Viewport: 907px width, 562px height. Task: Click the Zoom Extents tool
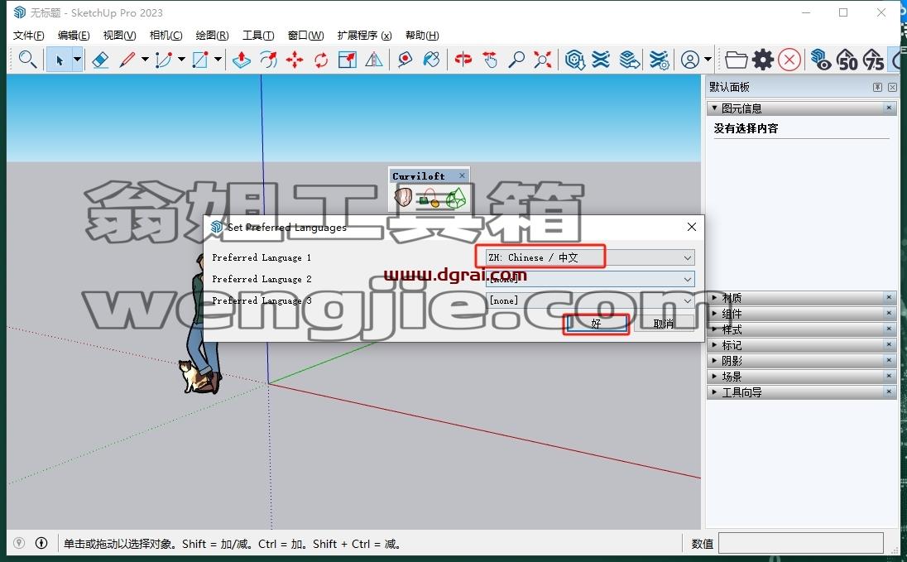click(543, 60)
